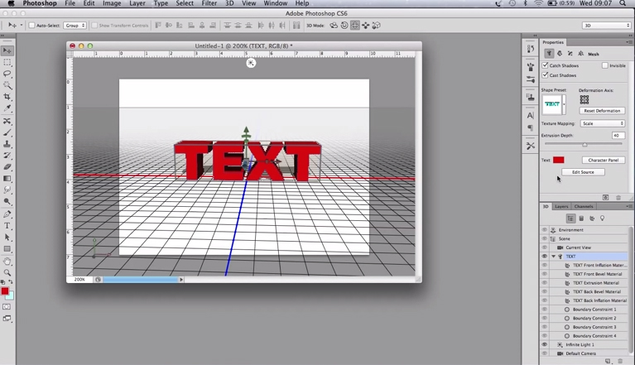Click the Paragraph panel icon in dock
The height and width of the screenshot is (365, 635).
(x=531, y=128)
